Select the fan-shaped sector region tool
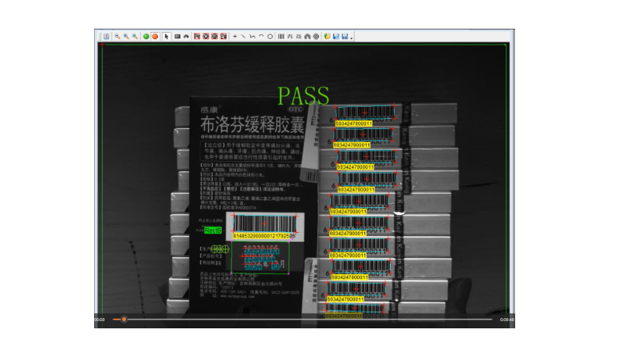The height and width of the screenshot is (361, 638). point(187,37)
